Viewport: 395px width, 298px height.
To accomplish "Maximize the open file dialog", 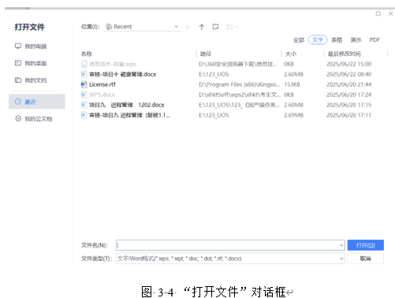I will coord(378,13).
